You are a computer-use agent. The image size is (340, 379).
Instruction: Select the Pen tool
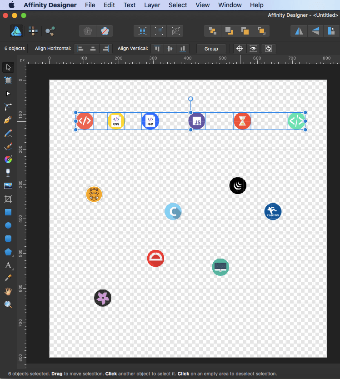8,120
